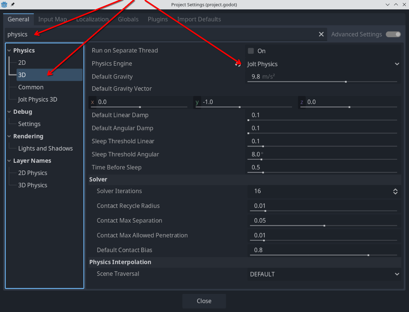Collapse the Layer Names section arrow
The height and width of the screenshot is (312, 409).
click(x=9, y=161)
